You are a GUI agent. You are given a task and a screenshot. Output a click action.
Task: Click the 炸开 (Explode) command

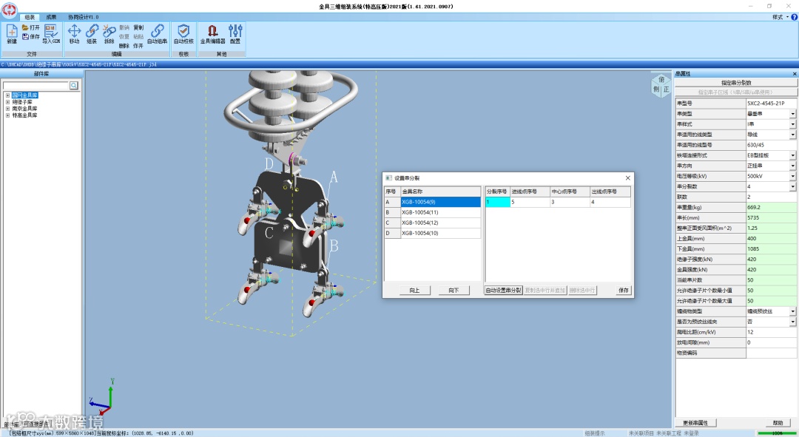[138, 46]
